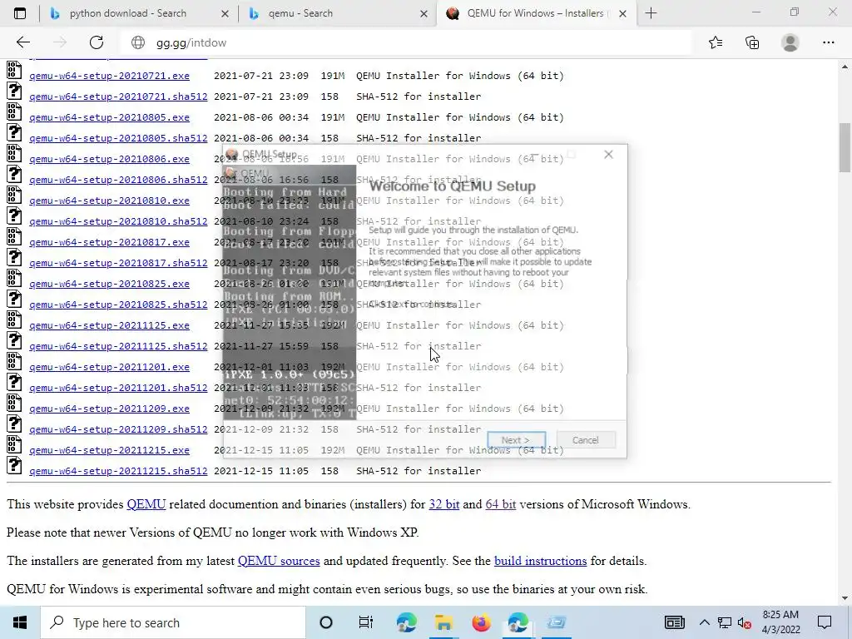Screen dimensions: 852x639
Task: Open taskbar clock showing 8:25 AM
Action: tap(780, 622)
